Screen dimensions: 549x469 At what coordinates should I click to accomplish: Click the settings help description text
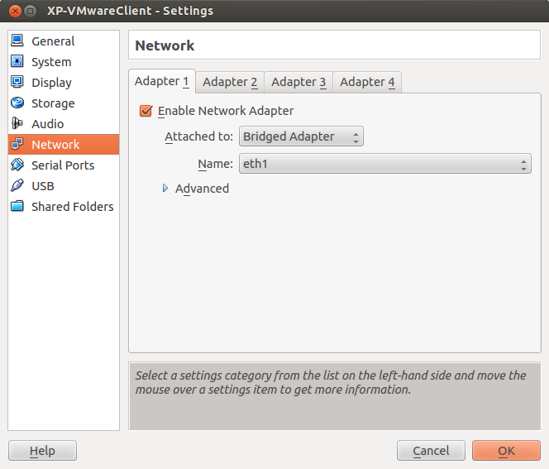pos(331,382)
